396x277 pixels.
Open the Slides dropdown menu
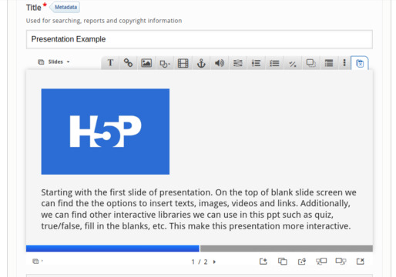point(54,62)
